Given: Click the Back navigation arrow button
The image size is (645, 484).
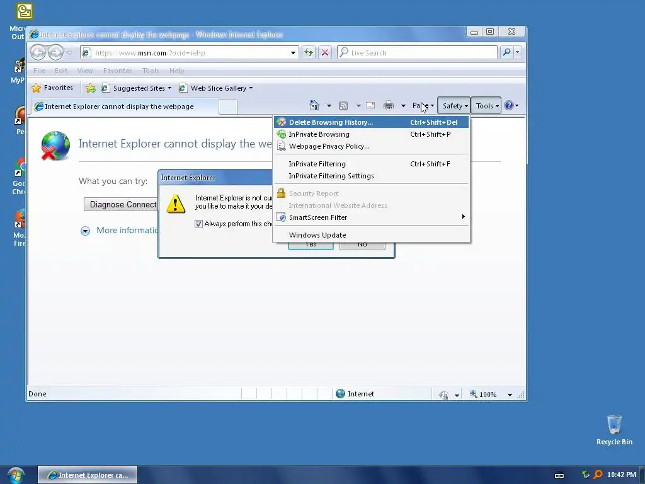Looking at the screenshot, I should pyautogui.click(x=38, y=53).
